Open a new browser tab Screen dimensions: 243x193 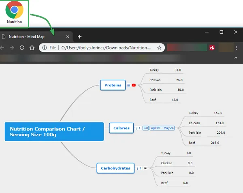pyautogui.click(x=79, y=36)
